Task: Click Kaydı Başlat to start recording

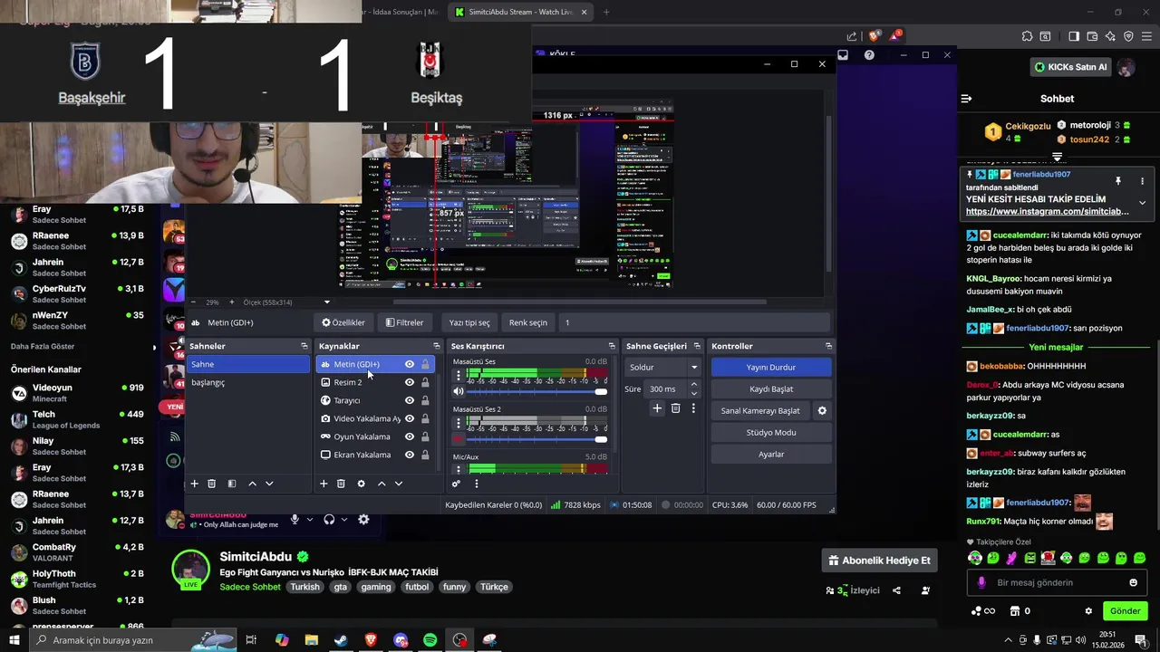Action: 771,388
